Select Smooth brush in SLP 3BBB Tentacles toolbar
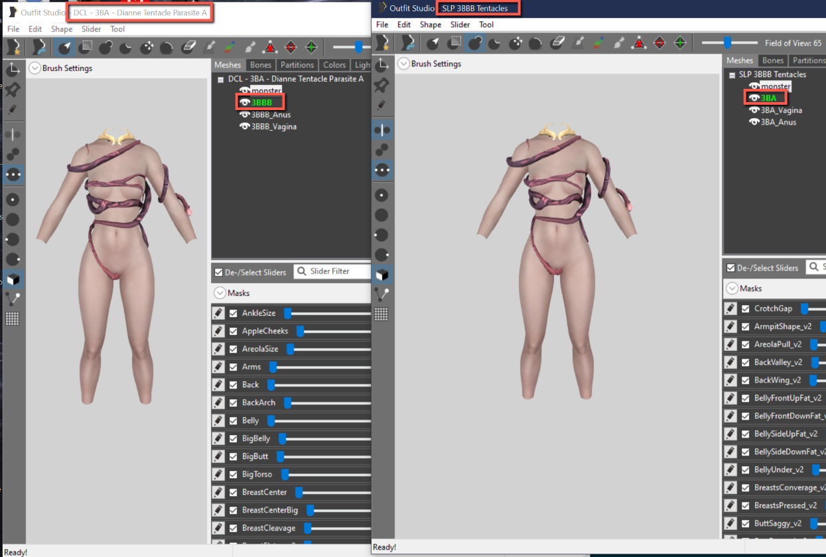 (x=536, y=43)
